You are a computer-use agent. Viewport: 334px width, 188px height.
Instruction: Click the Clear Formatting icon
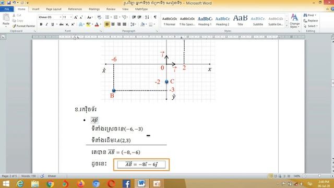[x=99, y=17]
